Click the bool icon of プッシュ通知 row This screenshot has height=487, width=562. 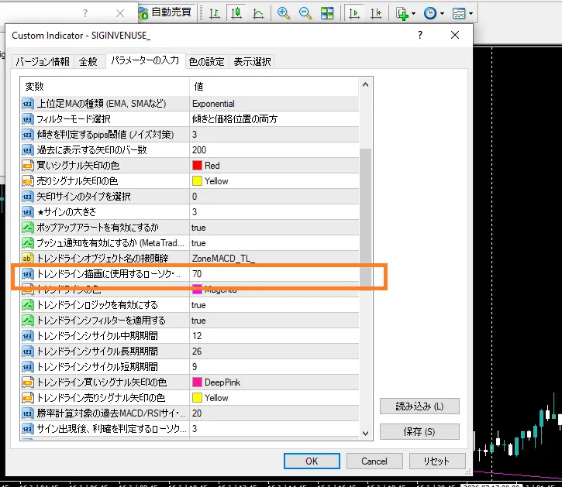tap(28, 243)
